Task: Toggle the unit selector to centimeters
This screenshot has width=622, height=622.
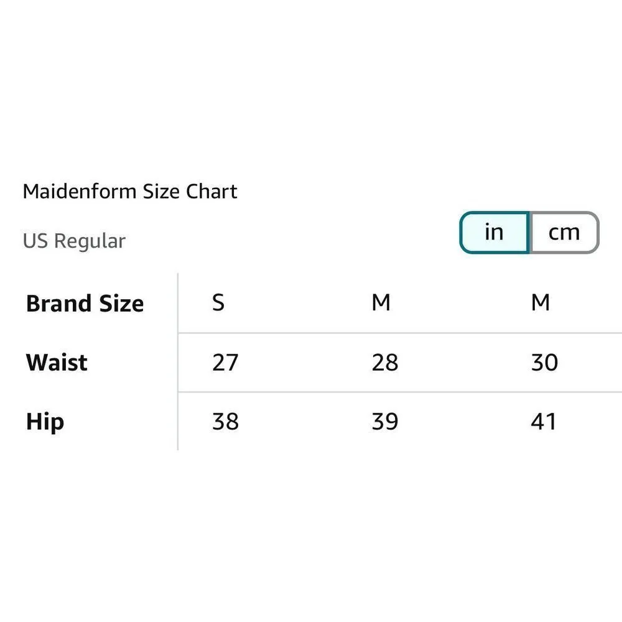Action: 564,231
